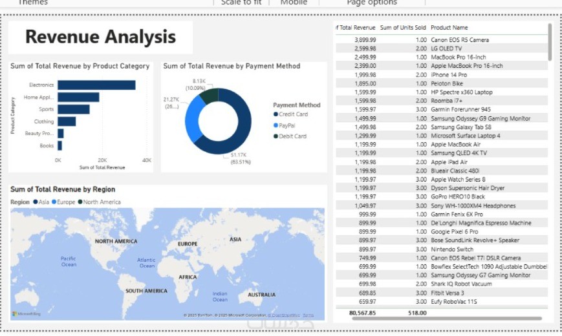Open the Terms link on the map
This screenshot has height=336, width=562.
click(x=308, y=315)
